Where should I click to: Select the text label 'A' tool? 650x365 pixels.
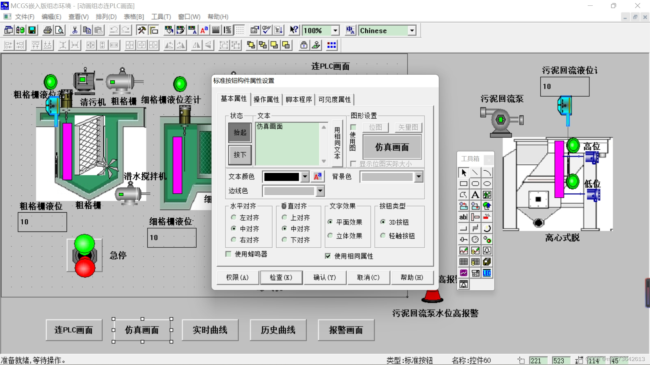point(475,195)
